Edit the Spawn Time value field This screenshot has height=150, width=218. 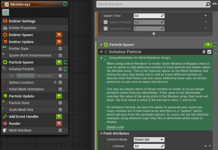pos(149,16)
